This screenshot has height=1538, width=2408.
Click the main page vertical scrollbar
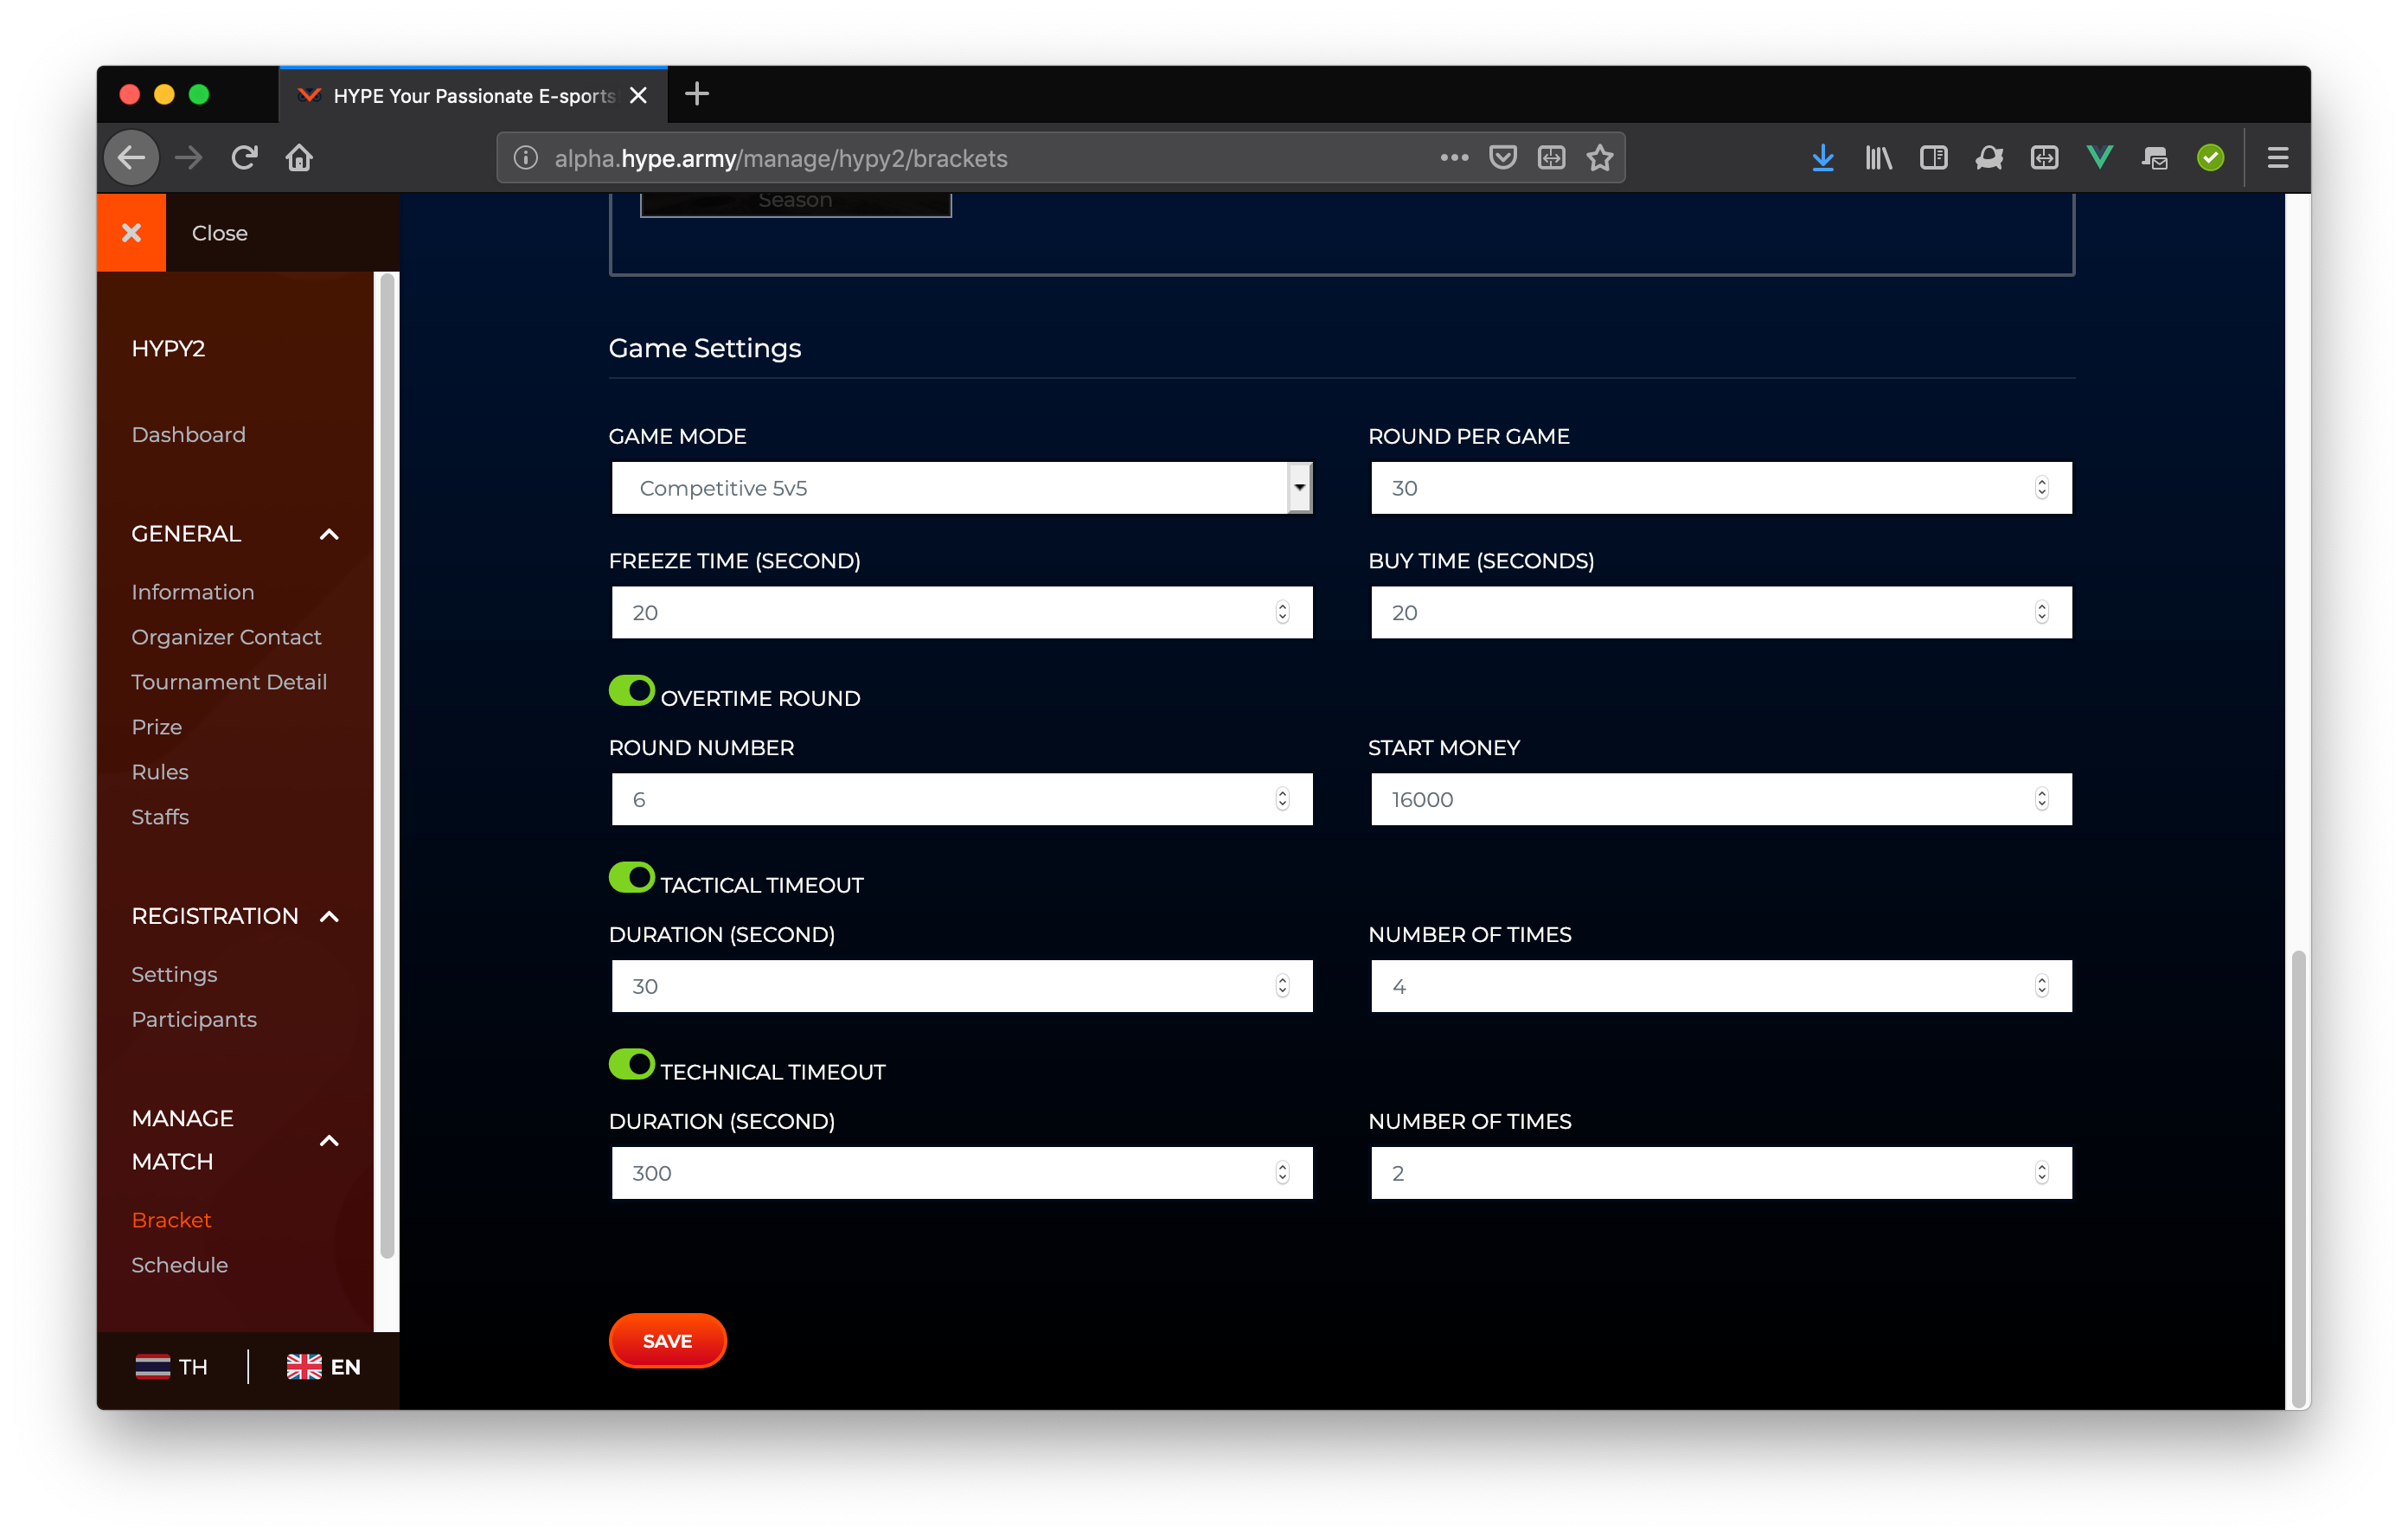tap(2298, 1178)
